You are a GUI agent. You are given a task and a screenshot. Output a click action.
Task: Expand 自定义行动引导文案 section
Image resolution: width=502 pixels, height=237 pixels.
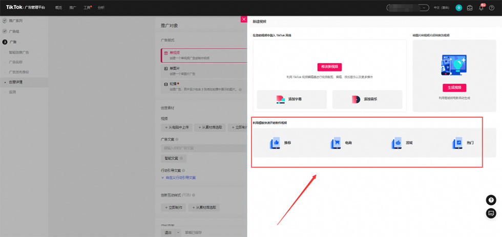point(178,178)
